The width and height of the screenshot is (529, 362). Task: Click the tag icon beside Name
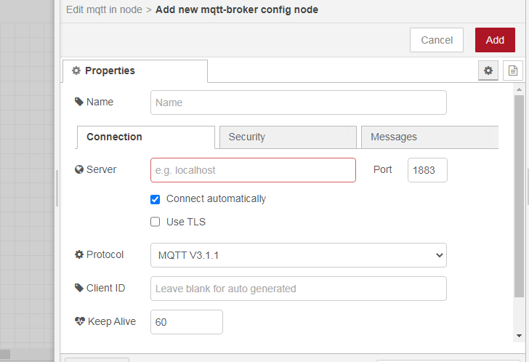click(79, 102)
